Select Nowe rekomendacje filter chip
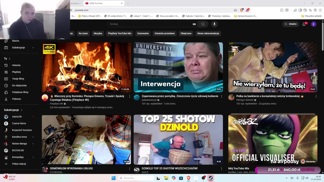This screenshot has height=182, width=324. point(208,33)
